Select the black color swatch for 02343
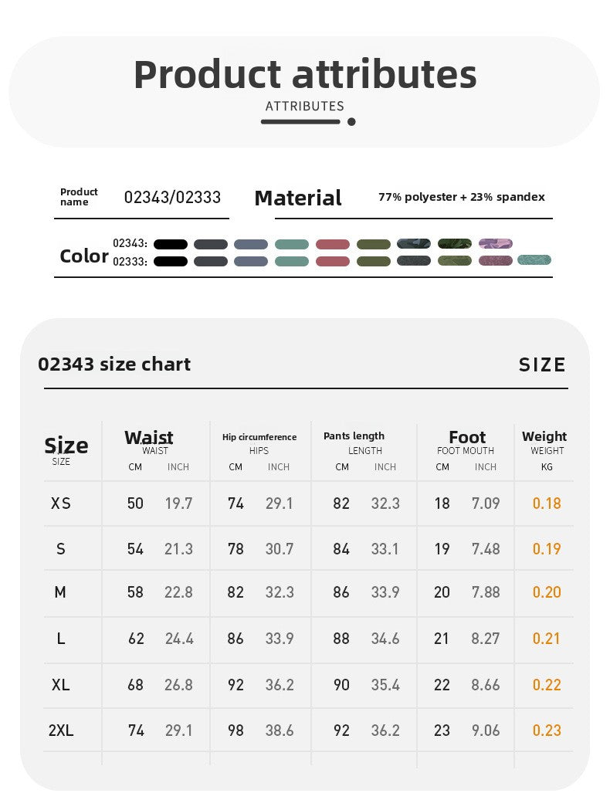 [x=171, y=244]
